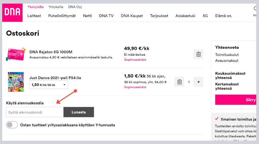Click the Lunasta button

79,112
